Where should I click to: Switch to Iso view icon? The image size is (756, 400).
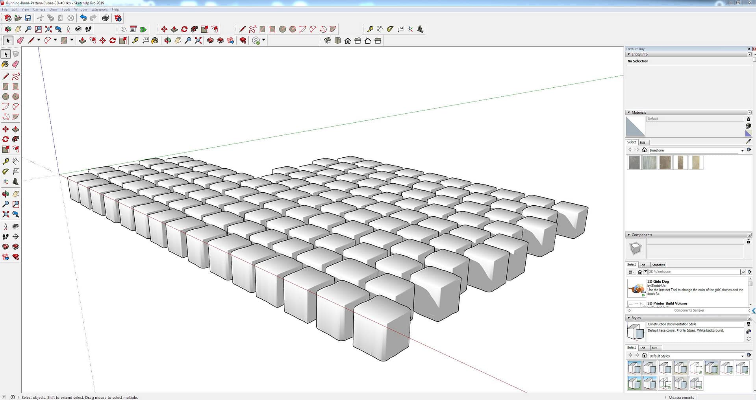pyautogui.click(x=328, y=41)
